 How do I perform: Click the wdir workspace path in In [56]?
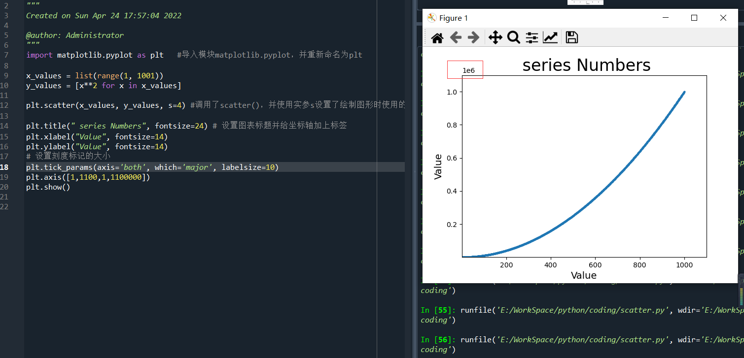pyautogui.click(x=720, y=339)
